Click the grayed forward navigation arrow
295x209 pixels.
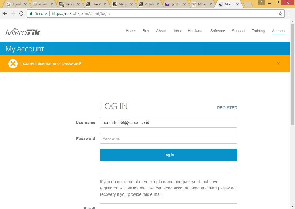click(13, 13)
